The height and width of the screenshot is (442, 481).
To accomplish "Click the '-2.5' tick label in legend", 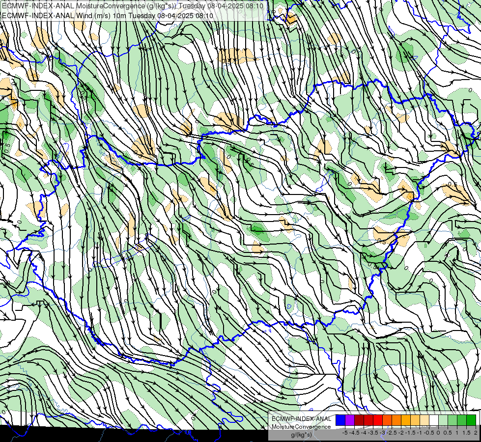I will click(392, 433).
